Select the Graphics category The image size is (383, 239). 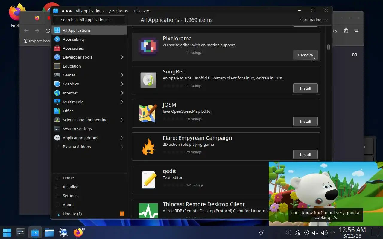[x=89, y=84]
